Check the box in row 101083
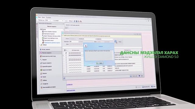 [x=66, y=69]
